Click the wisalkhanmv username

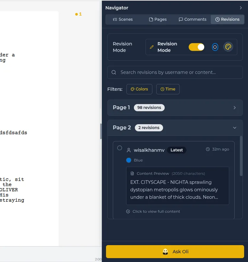[x=149, y=150]
